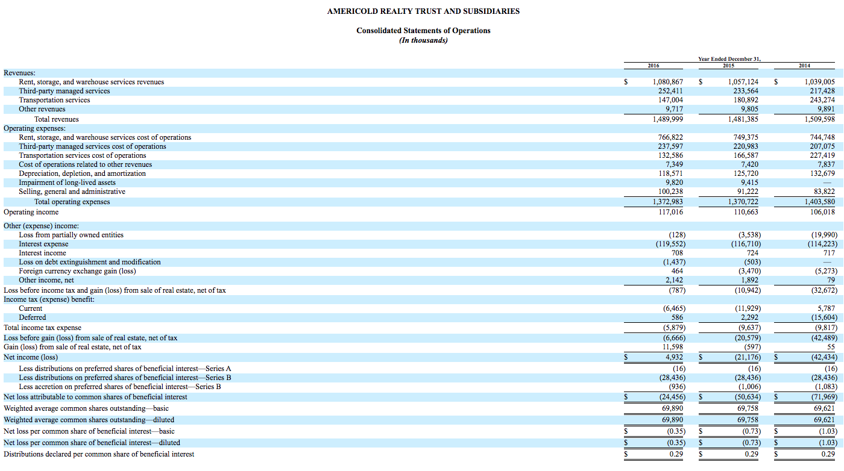Click 'Impairment of long-lived assets' label
The height and width of the screenshot is (471, 844).
(67, 182)
